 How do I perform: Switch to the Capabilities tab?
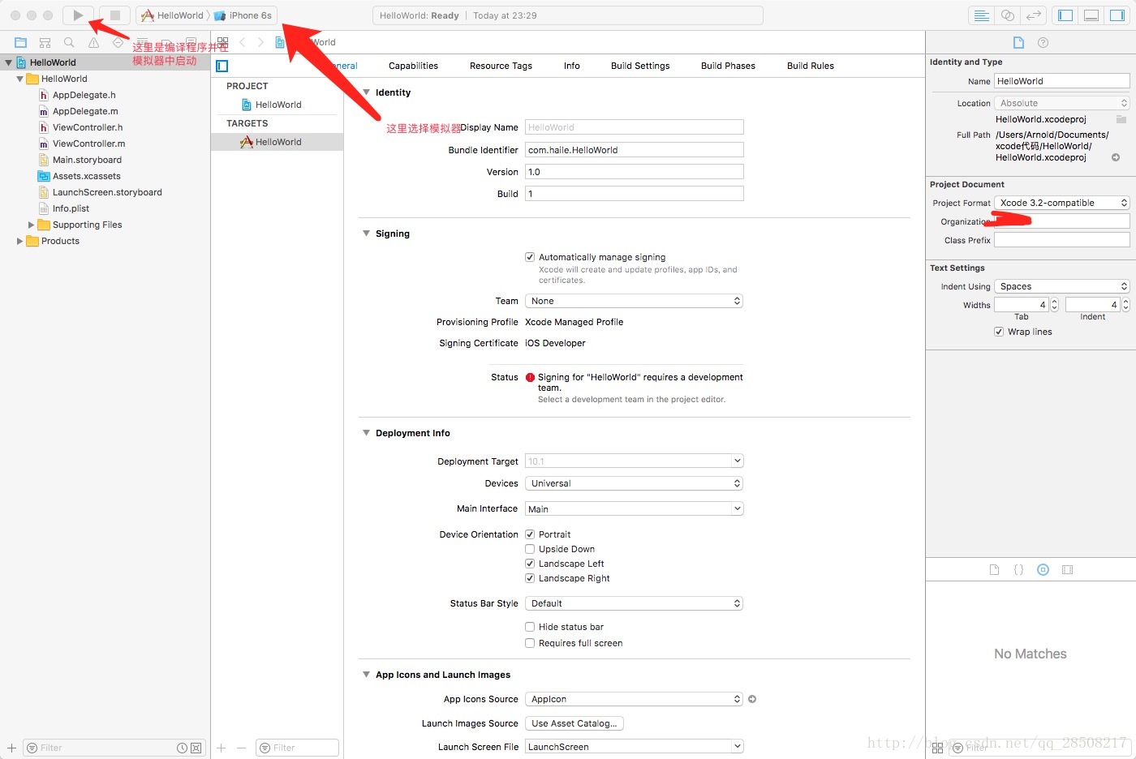point(413,66)
